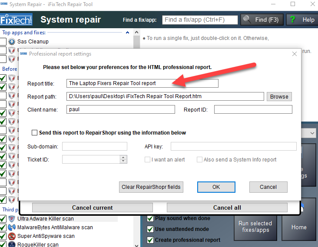The width and height of the screenshot is (318, 247).
Task: Toggle Play sound when done checkbox
Action: (150, 218)
